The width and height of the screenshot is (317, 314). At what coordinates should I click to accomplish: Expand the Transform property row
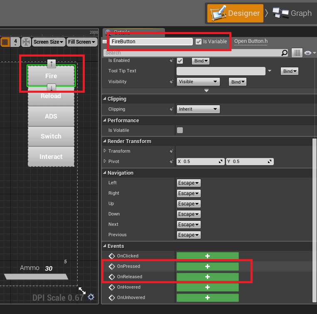click(105, 151)
